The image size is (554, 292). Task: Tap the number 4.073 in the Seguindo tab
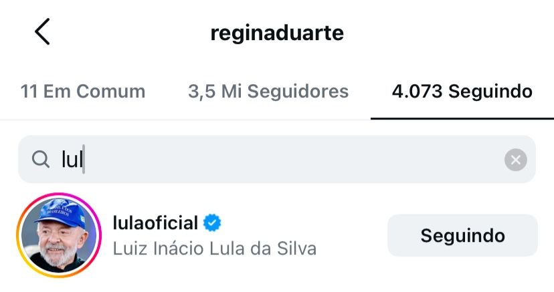point(417,91)
